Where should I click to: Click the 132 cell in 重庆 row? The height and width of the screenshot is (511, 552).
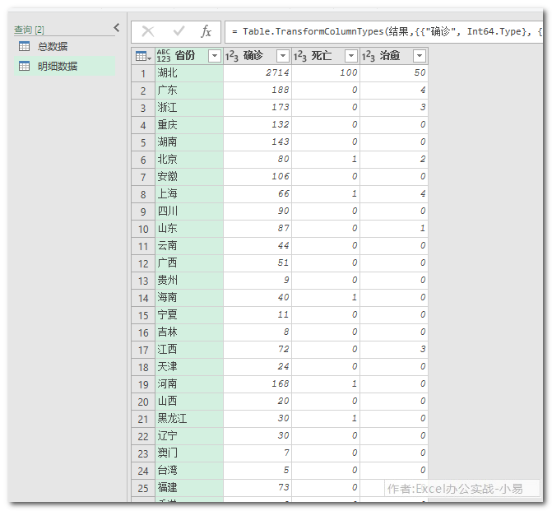(x=257, y=125)
